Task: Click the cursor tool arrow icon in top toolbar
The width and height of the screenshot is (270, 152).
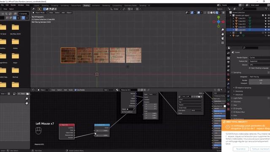Action: 39,9
